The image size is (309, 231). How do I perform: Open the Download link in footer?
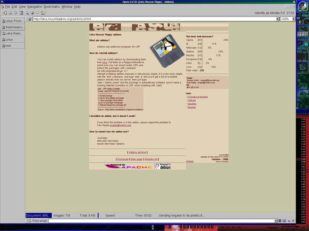[x=123, y=159]
